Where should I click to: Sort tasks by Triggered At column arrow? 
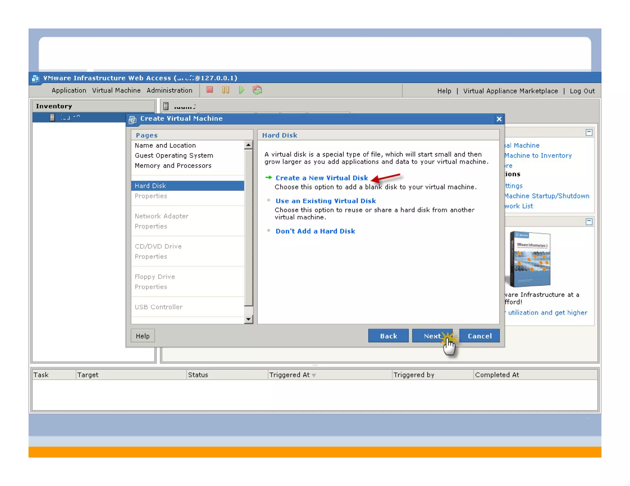point(314,375)
